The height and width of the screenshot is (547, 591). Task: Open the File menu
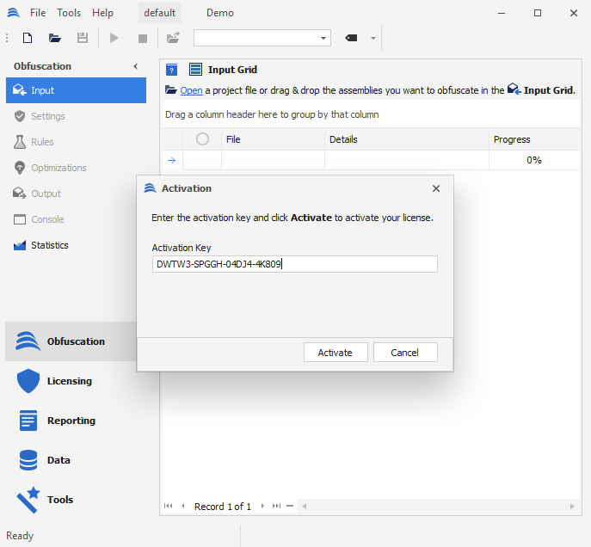click(38, 13)
